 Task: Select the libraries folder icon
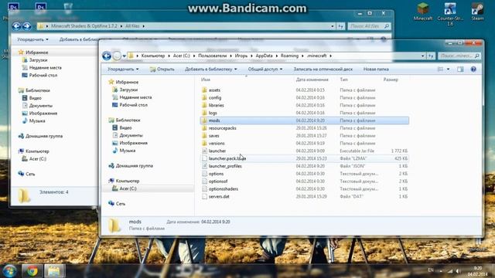click(204, 105)
